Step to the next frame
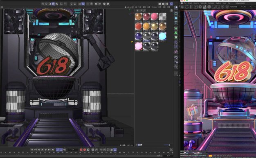Screen dimensions: 256x158 tap(46, 150)
